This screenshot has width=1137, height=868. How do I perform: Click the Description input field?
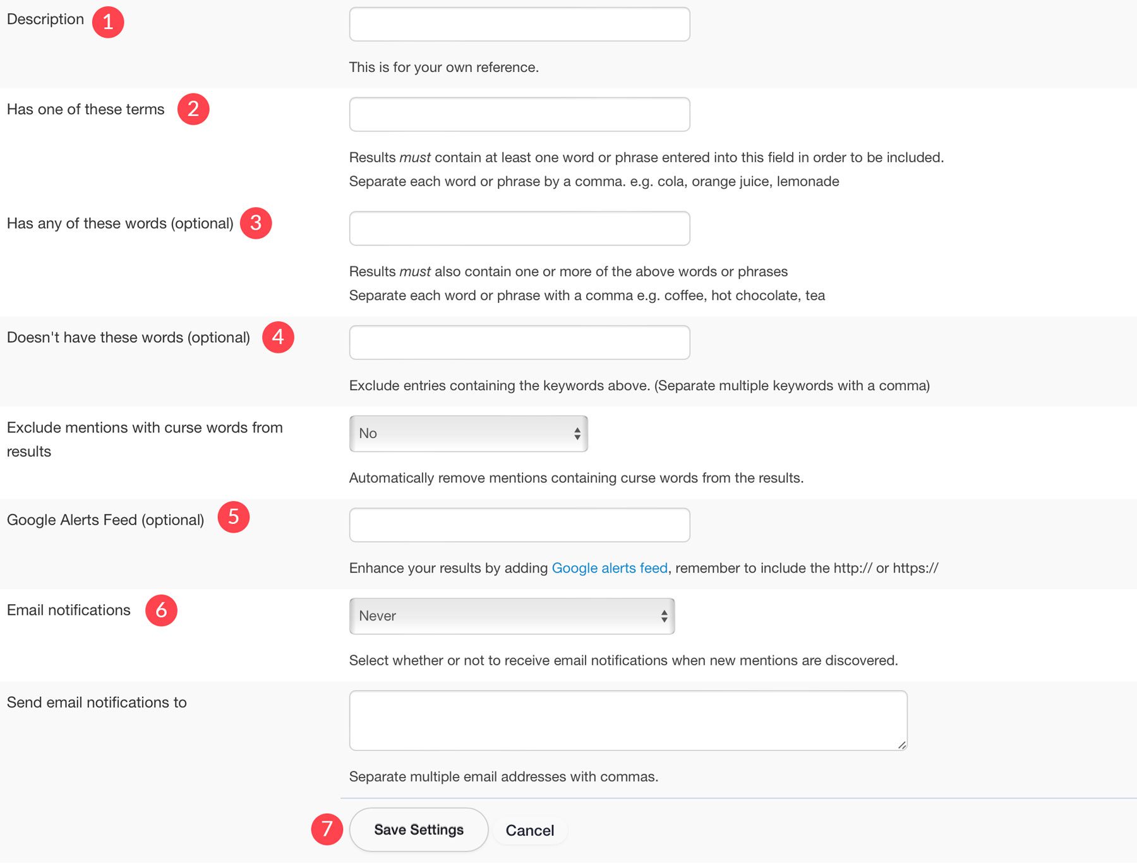[519, 24]
